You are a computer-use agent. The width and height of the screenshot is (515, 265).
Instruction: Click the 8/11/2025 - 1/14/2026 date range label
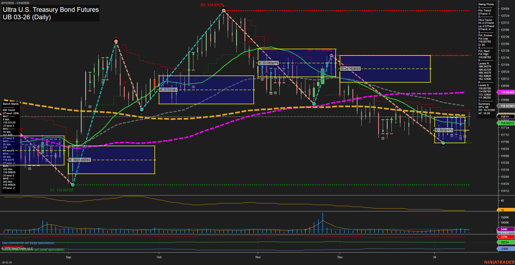click(14, 3)
